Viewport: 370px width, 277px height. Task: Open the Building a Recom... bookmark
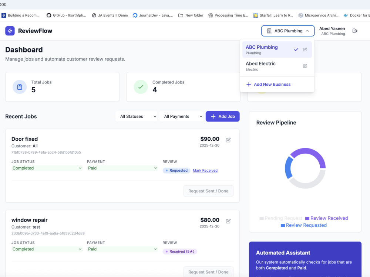(x=20, y=15)
